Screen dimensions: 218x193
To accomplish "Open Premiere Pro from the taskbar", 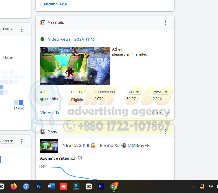I will coord(101,186).
